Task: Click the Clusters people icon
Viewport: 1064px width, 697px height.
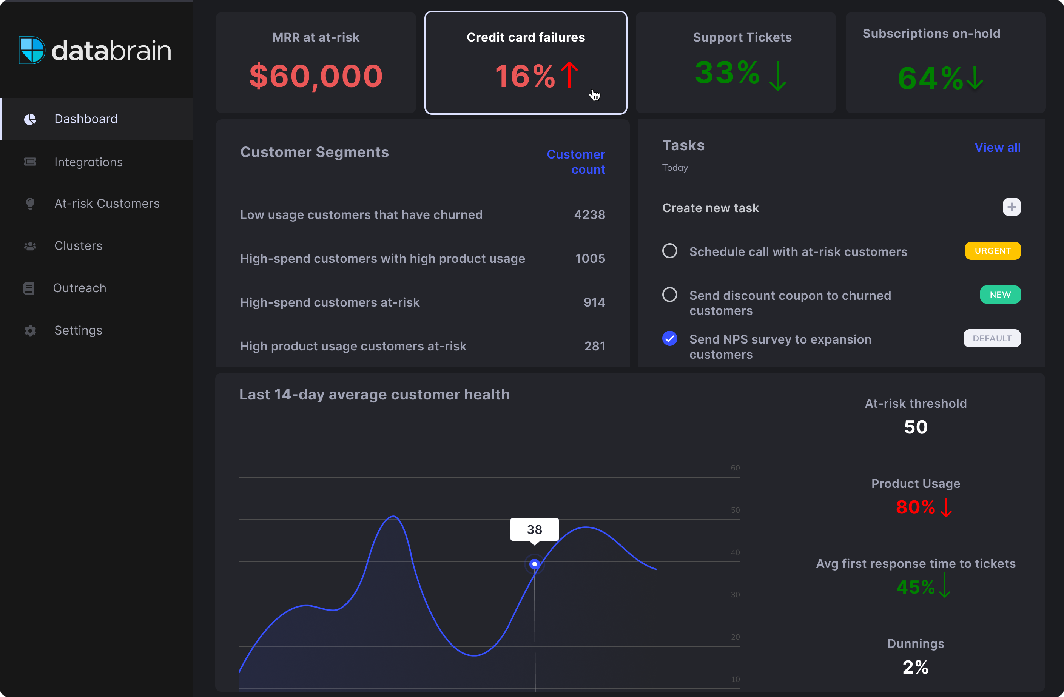Action: (30, 246)
